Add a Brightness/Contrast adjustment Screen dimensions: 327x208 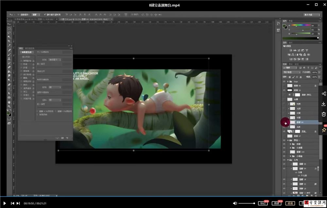pyautogui.click(x=291, y=50)
